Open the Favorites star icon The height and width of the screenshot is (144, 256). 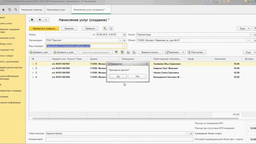[x=3, y=10]
